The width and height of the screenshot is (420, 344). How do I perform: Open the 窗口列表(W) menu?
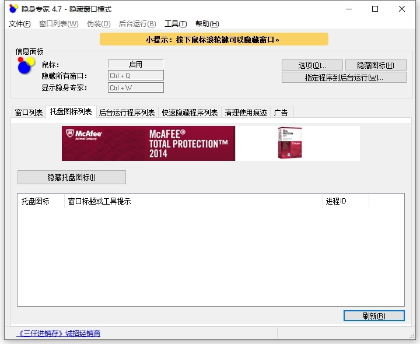tap(59, 24)
